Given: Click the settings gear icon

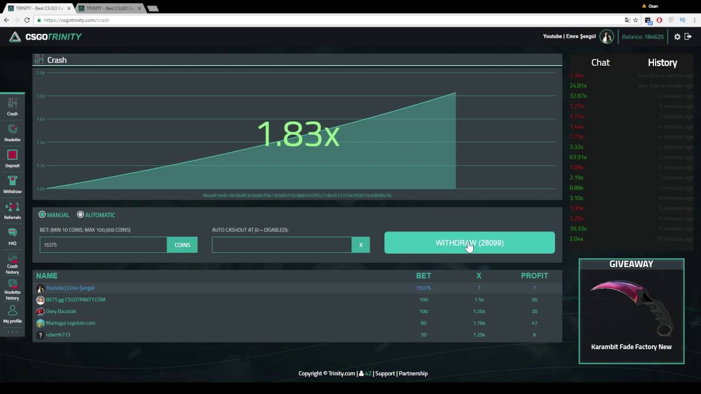Looking at the screenshot, I should pyautogui.click(x=677, y=37).
